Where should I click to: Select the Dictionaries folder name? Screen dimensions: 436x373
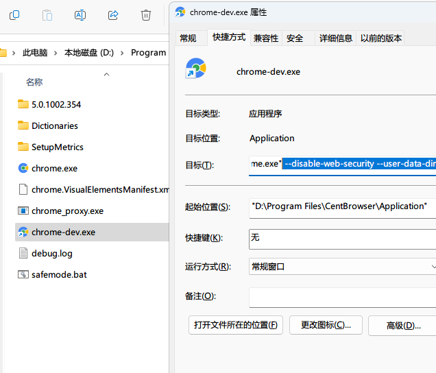point(55,125)
